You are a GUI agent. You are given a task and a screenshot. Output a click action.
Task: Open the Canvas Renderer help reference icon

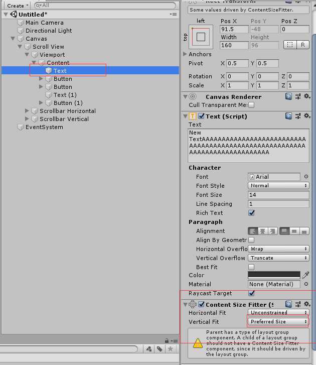[x=288, y=96]
